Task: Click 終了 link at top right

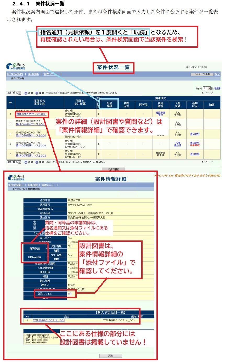Action: coord(217,74)
